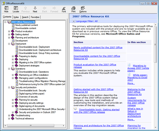The width and height of the screenshot is (159, 131).
Task: Switch to the Search tab
Action: pos(25,17)
